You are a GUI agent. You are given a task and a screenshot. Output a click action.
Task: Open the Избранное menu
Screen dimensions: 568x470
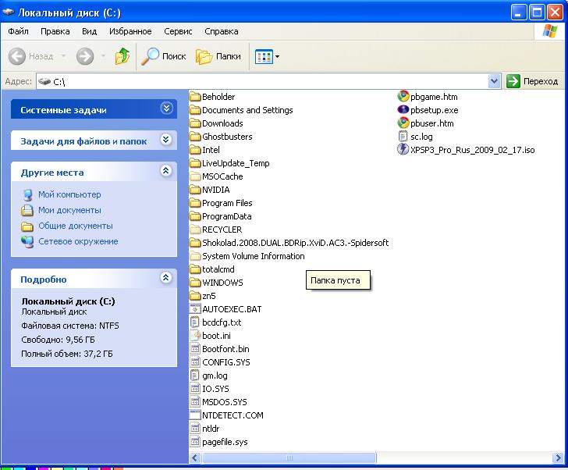pyautogui.click(x=130, y=31)
